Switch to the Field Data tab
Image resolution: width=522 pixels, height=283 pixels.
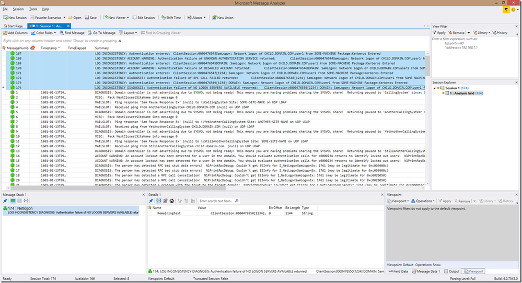(399, 272)
